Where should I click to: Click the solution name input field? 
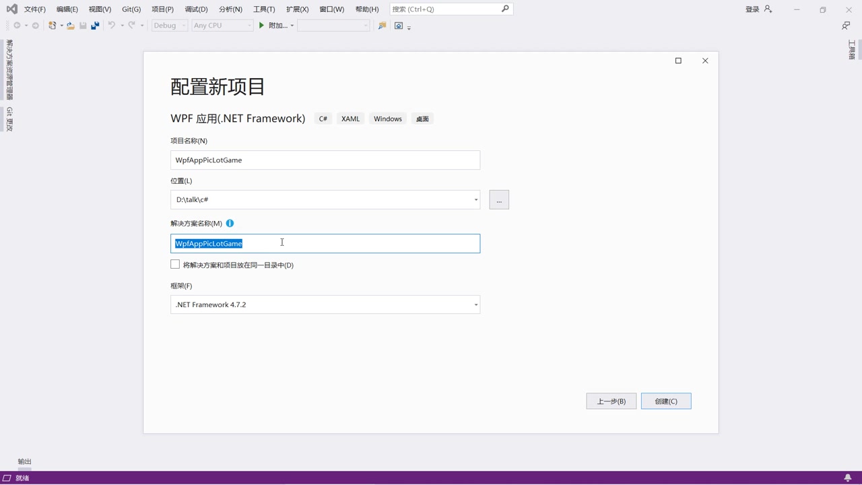click(325, 243)
